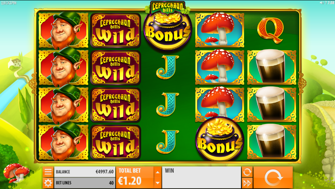The height and width of the screenshot is (189, 335).
Task: Open settings with the gear icon
Action: [48, 183]
